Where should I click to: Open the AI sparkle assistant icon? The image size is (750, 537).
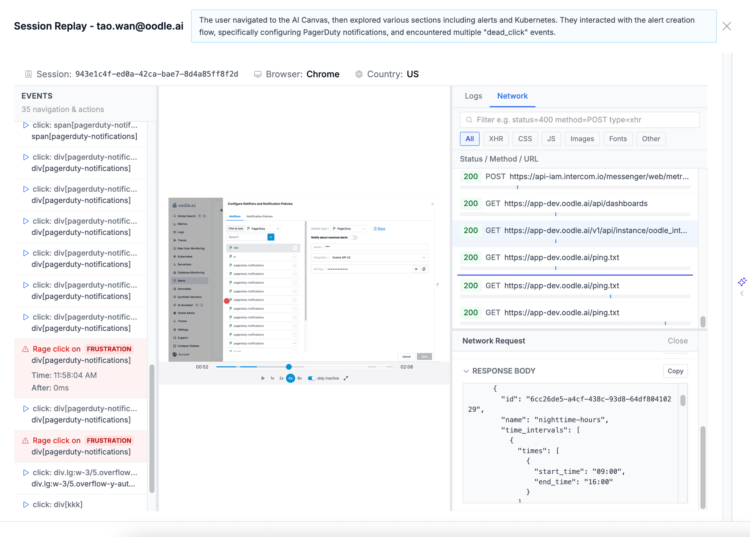[742, 282]
